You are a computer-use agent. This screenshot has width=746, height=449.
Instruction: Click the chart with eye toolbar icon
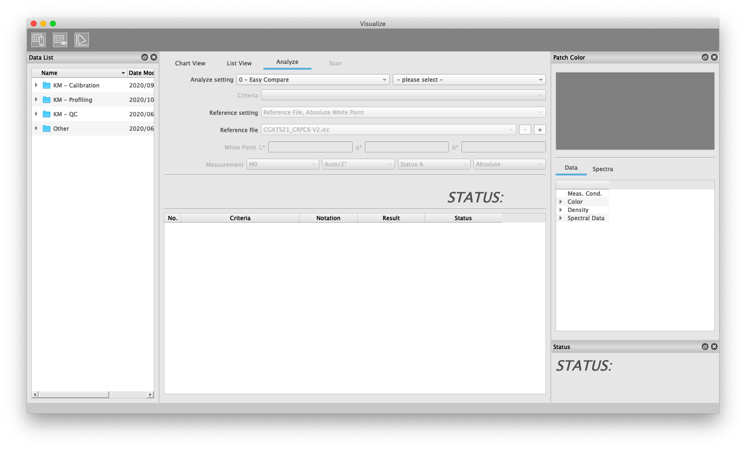(x=60, y=40)
